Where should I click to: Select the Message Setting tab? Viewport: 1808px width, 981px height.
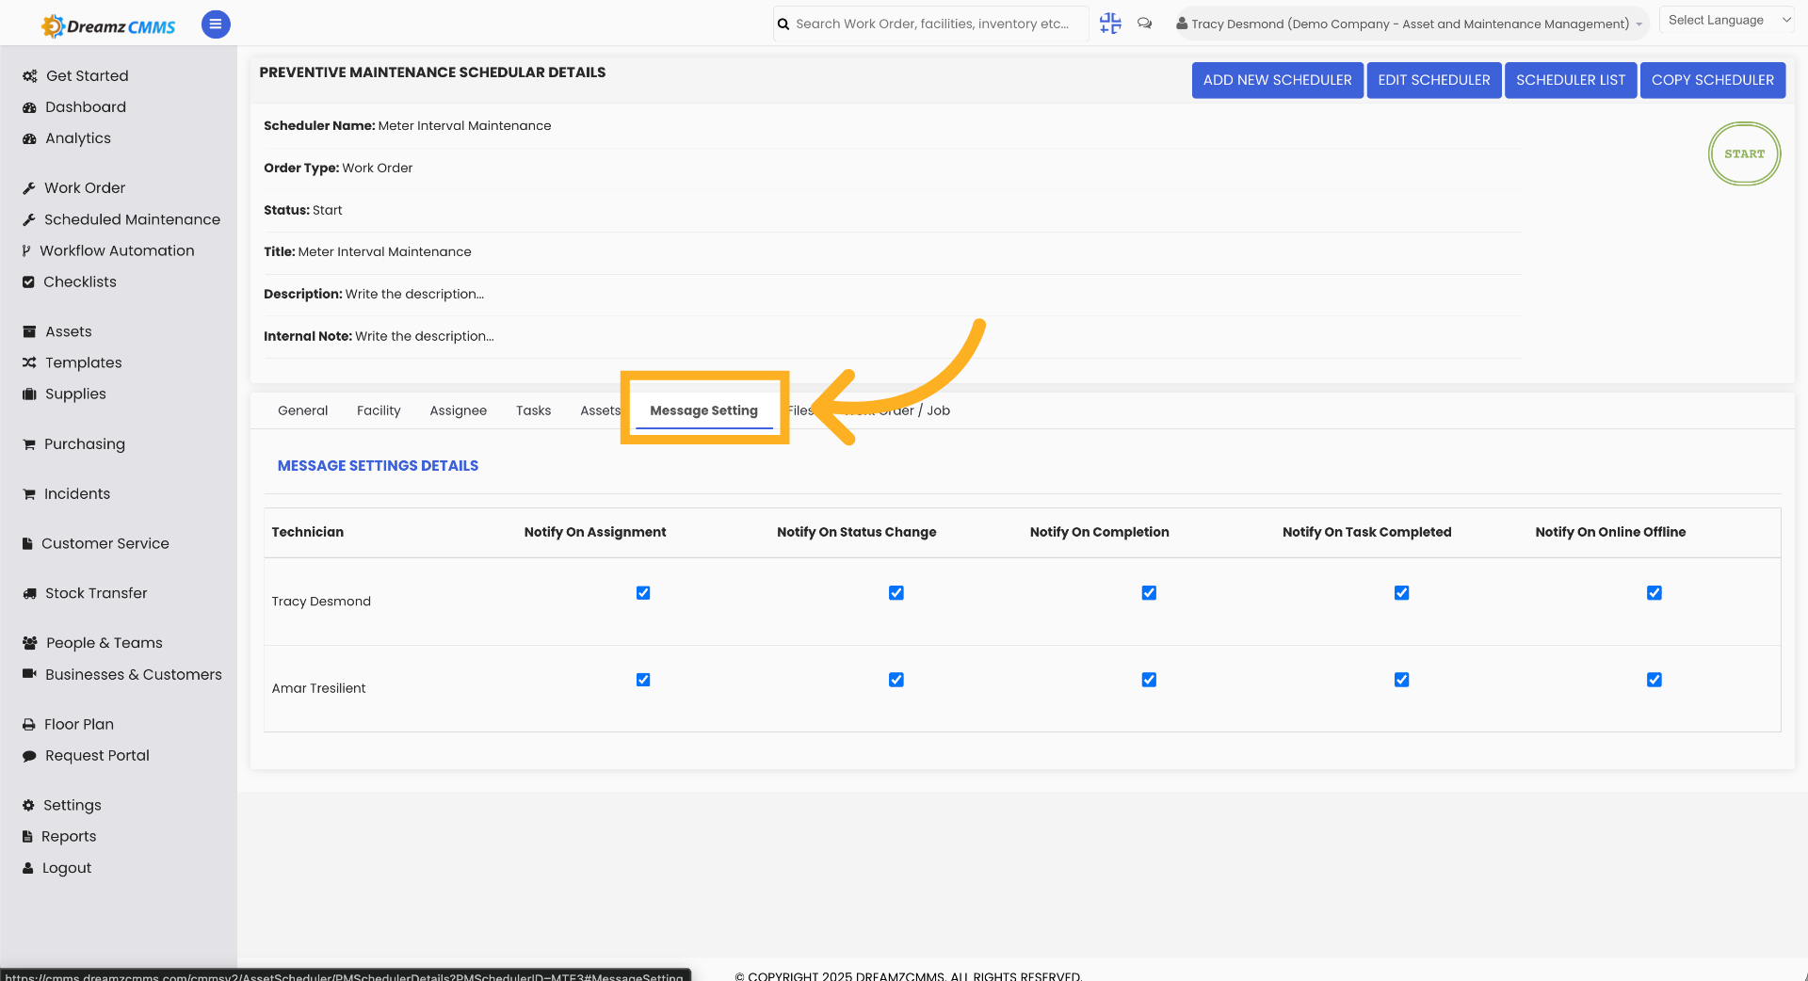point(704,410)
